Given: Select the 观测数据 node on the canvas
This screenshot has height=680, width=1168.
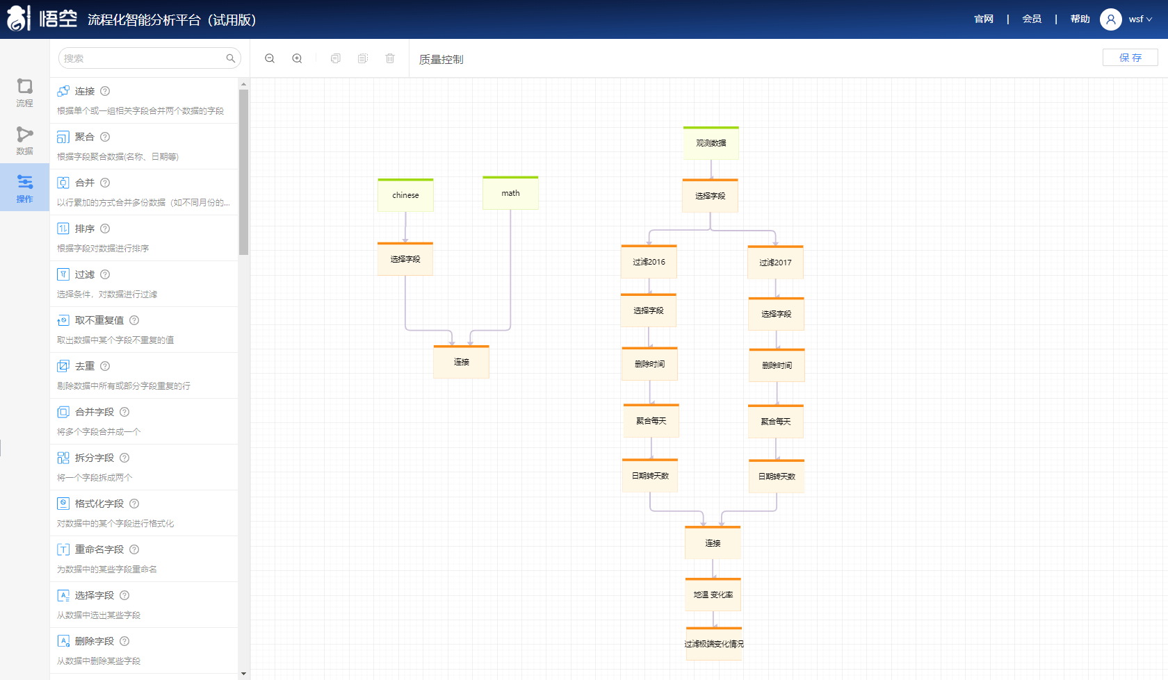Looking at the screenshot, I should [711, 143].
